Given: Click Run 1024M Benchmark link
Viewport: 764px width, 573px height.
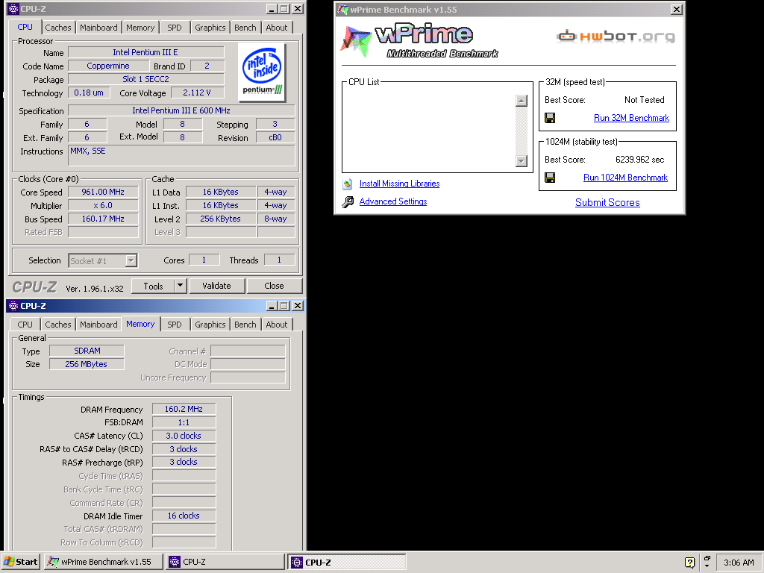Looking at the screenshot, I should [x=625, y=178].
